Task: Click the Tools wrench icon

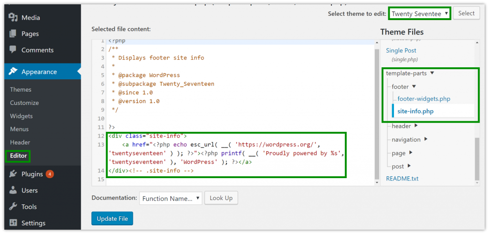Action: (13, 207)
